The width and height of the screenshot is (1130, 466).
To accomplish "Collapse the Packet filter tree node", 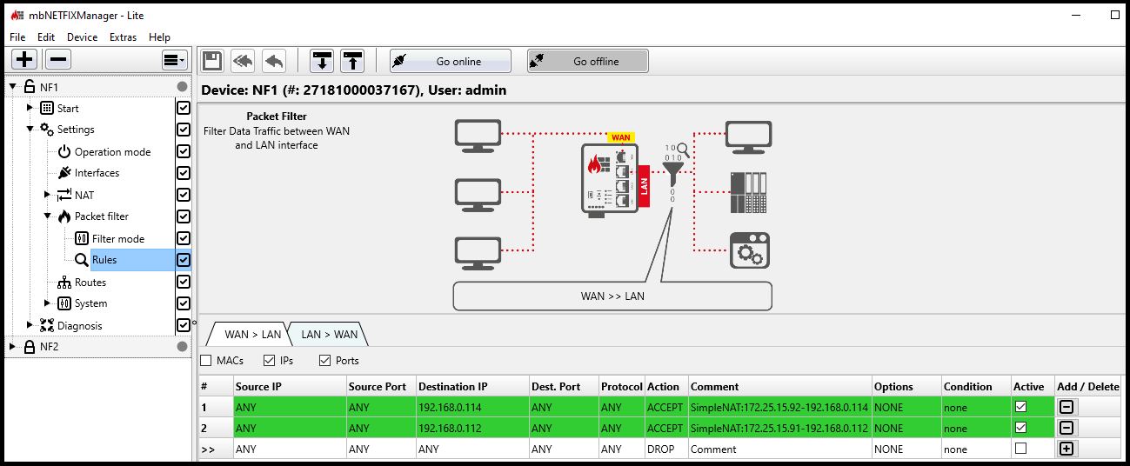I will click(48, 216).
